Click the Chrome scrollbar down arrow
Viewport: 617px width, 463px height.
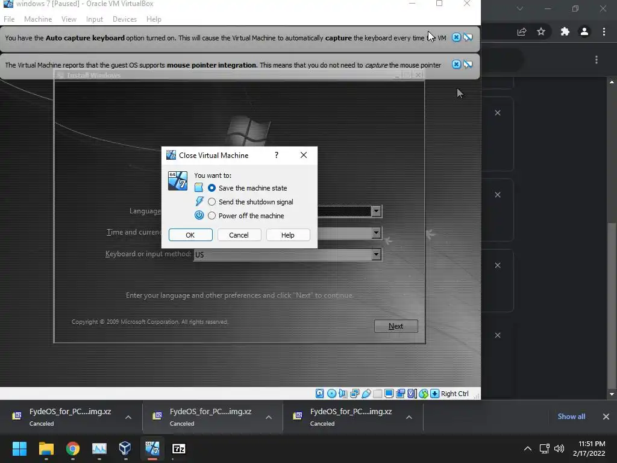(612, 394)
